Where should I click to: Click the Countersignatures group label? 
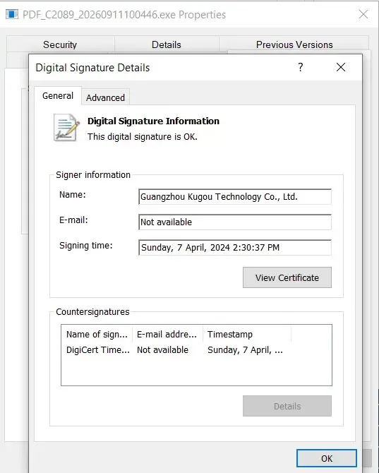[92, 311]
